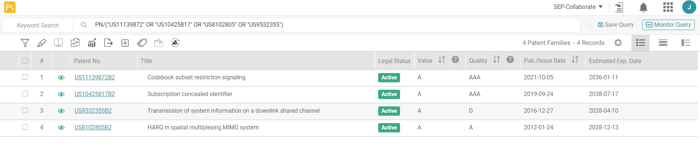
Task: Click the 4 Patent Families count
Action: [x=547, y=43]
